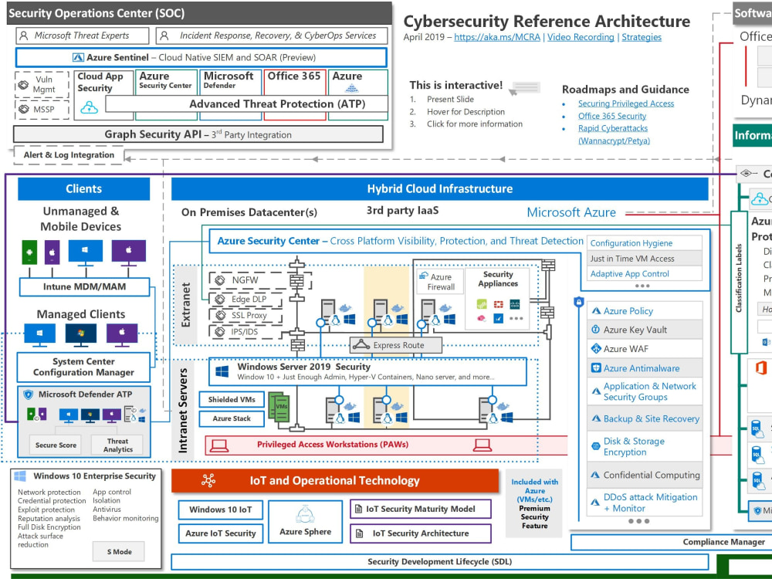Click Alert & Log Integration box
Viewport: 772px width, 579px height.
point(69,155)
